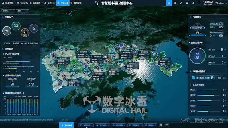228x128 pixels.
Task: Open the 监控设备 bottom dropdown
Action: tap(119, 125)
